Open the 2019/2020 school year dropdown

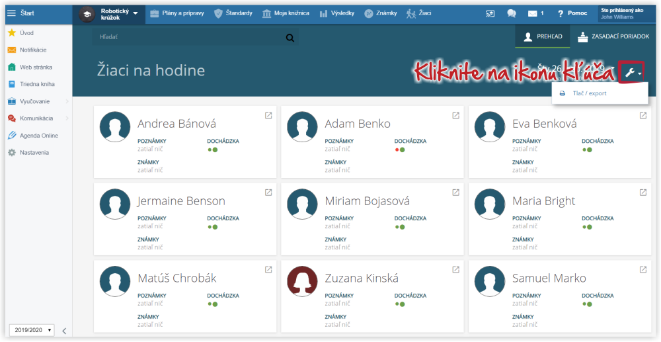[x=32, y=330]
